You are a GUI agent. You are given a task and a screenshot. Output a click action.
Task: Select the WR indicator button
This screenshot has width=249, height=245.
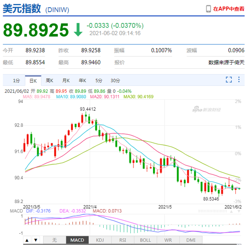(168, 240)
